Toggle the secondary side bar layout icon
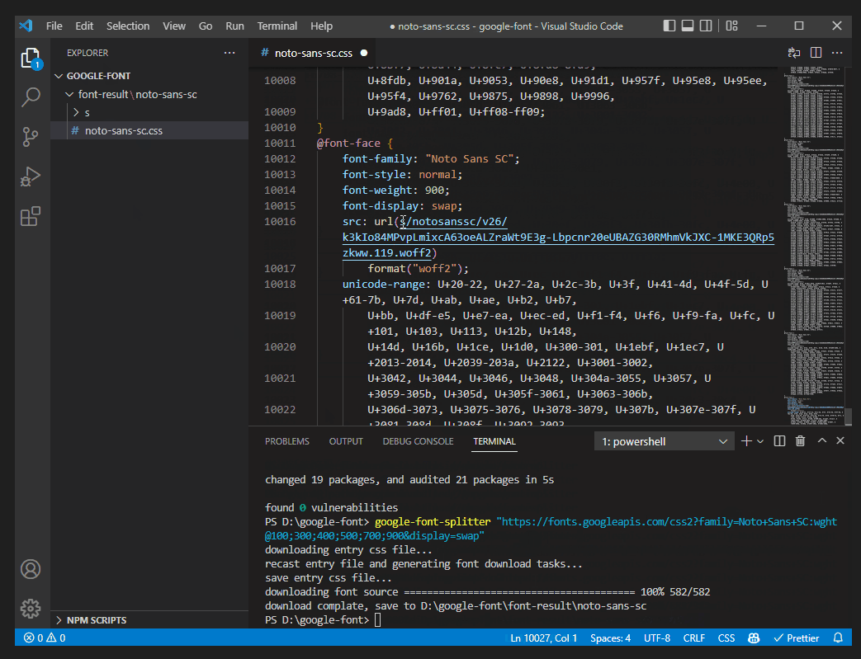This screenshot has height=659, width=861. click(x=706, y=26)
